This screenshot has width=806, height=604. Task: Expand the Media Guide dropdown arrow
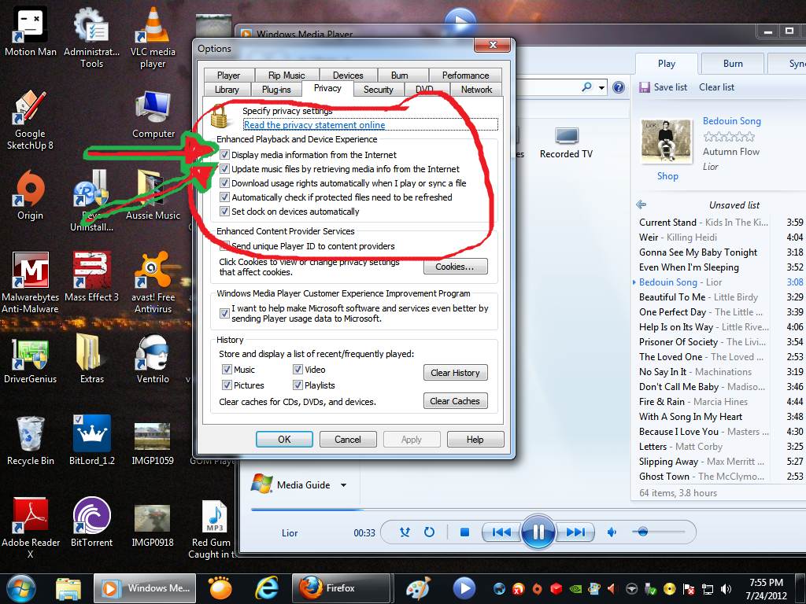[343, 485]
